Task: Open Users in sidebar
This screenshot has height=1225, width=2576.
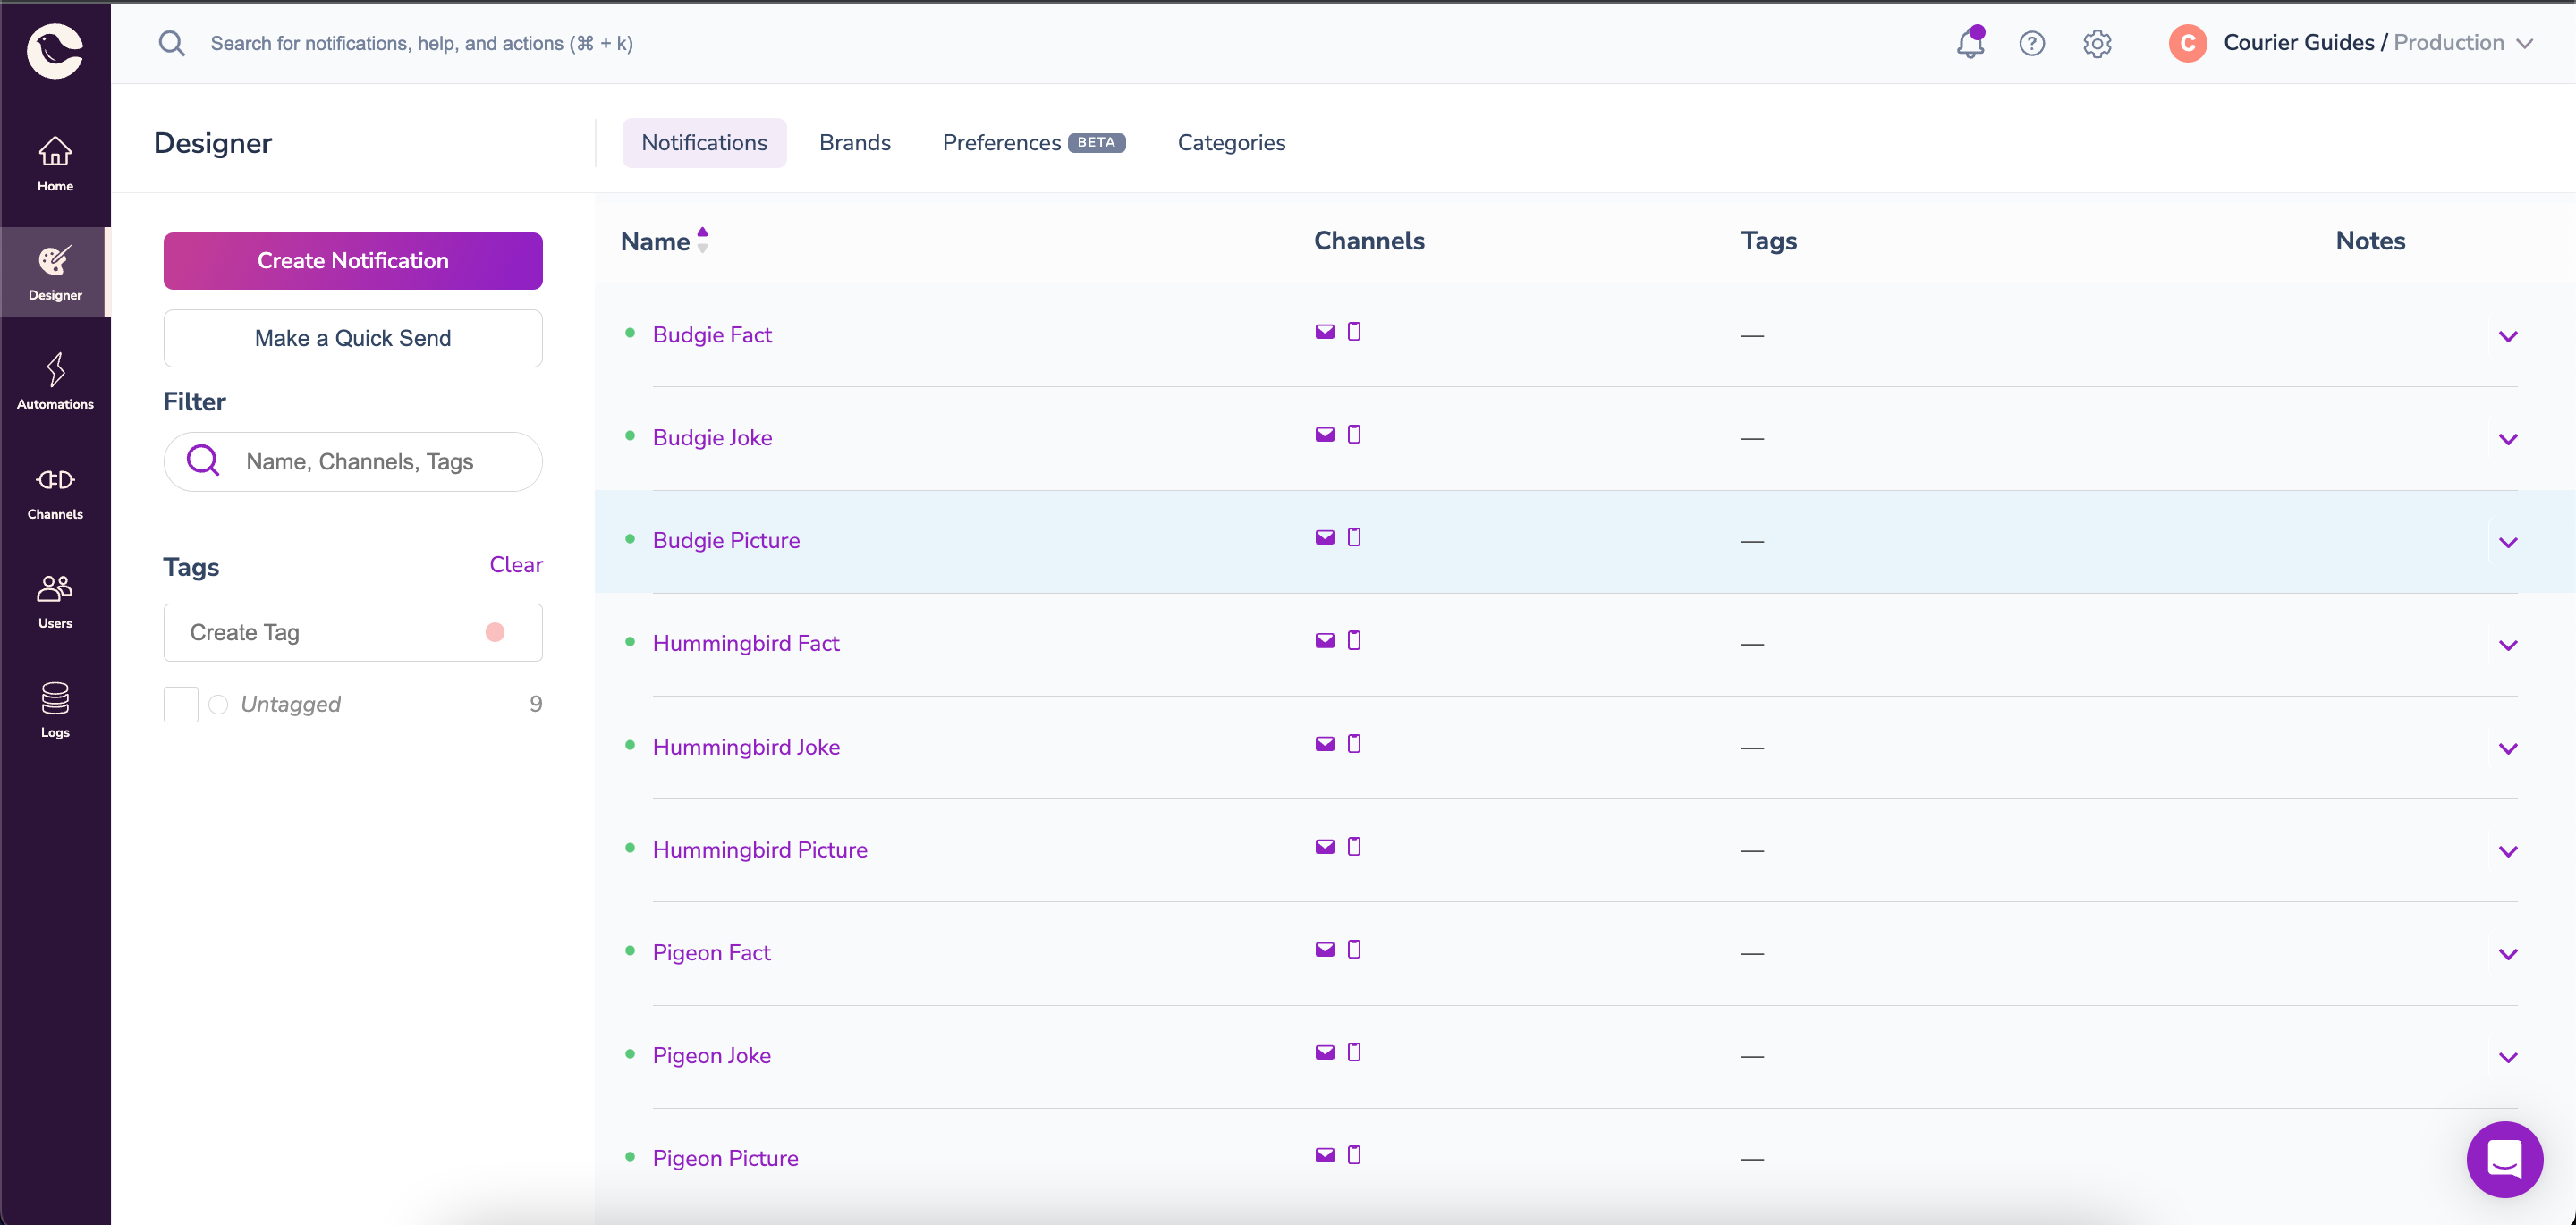Action: point(55,601)
